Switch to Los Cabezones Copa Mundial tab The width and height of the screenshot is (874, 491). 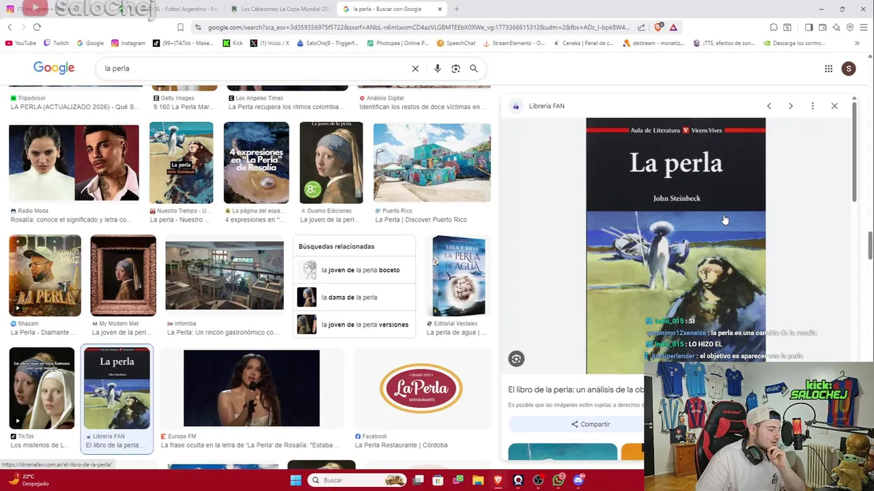click(x=280, y=9)
